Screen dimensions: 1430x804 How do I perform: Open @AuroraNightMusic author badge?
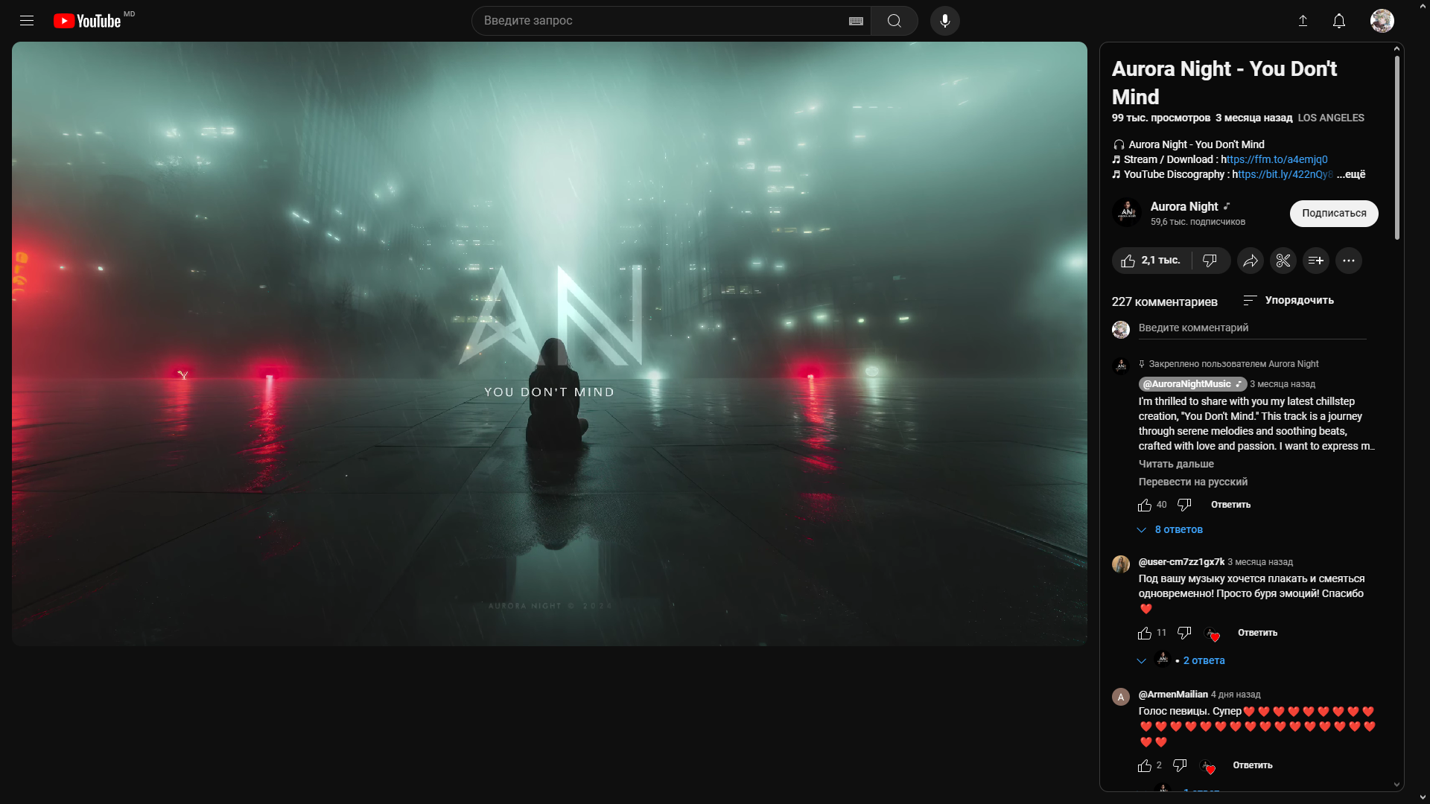[x=1192, y=384]
